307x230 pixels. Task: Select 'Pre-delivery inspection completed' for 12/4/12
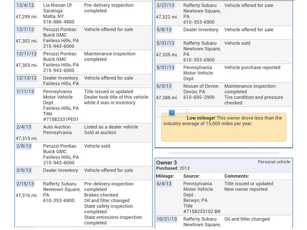point(109,8)
